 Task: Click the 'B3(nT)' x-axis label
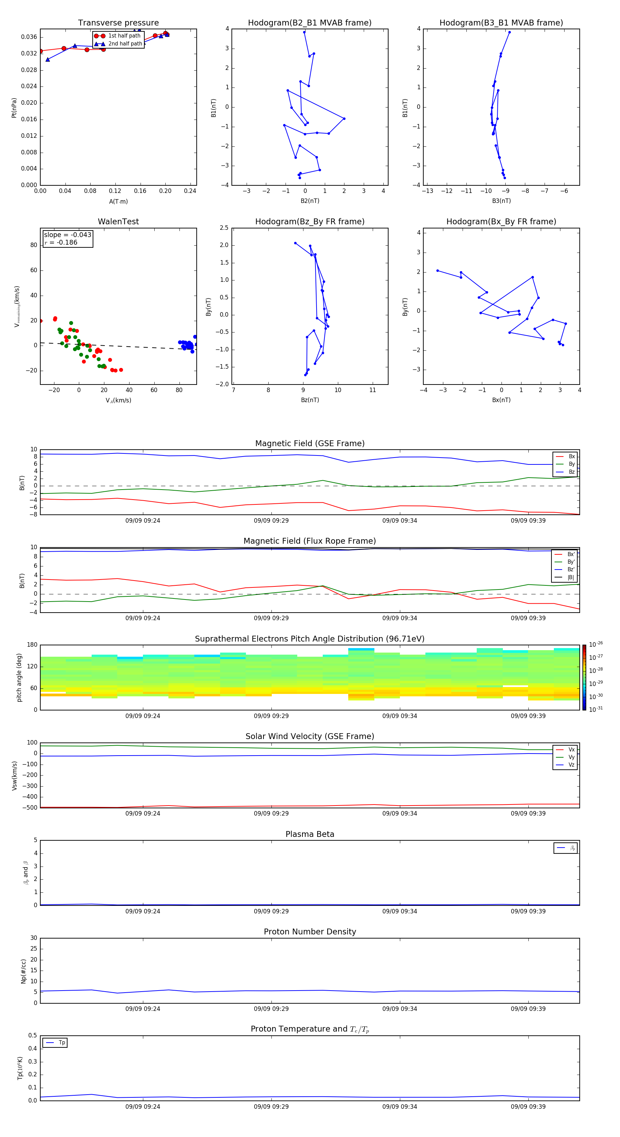pyautogui.click(x=501, y=201)
